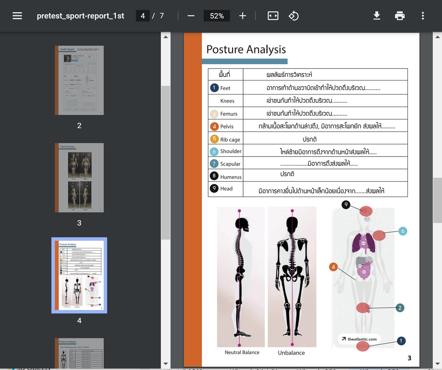Click the document scroll-up arrow
This screenshot has height=370, width=442.
point(437,37)
